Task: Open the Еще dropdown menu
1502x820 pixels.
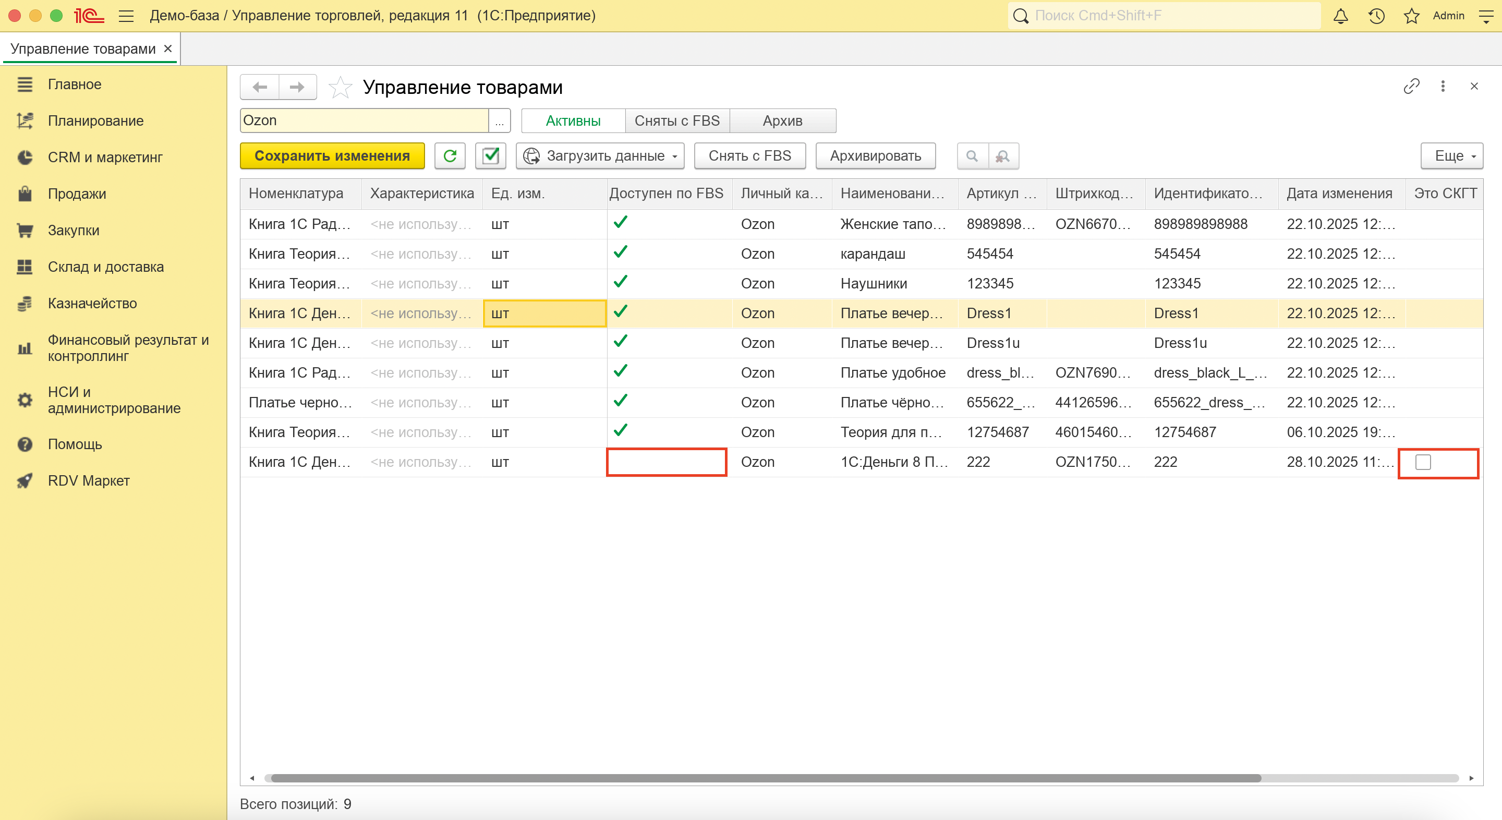Action: [x=1451, y=156]
